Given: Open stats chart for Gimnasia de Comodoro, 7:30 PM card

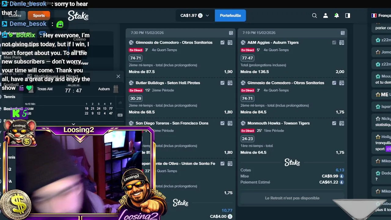Looking at the screenshot, I should [x=222, y=42].
